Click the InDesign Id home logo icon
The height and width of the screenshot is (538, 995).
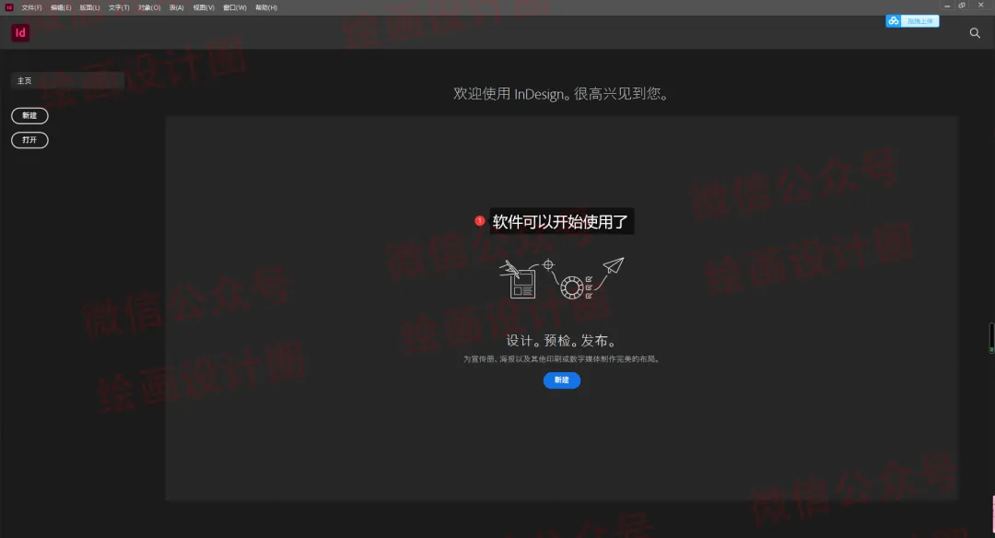[x=20, y=33]
